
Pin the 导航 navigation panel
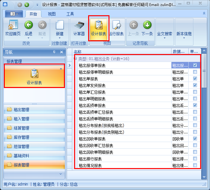point(54,52)
